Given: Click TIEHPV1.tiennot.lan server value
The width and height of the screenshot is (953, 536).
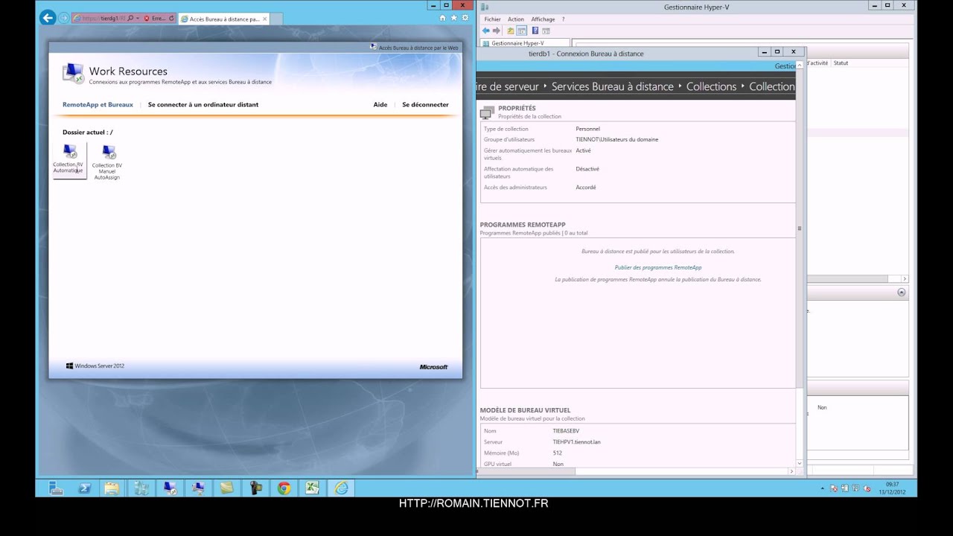Looking at the screenshot, I should tap(577, 442).
